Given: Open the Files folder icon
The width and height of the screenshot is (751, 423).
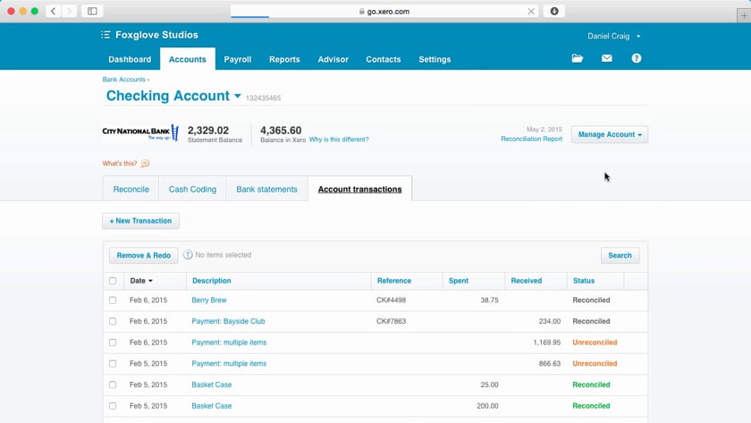Looking at the screenshot, I should [578, 58].
